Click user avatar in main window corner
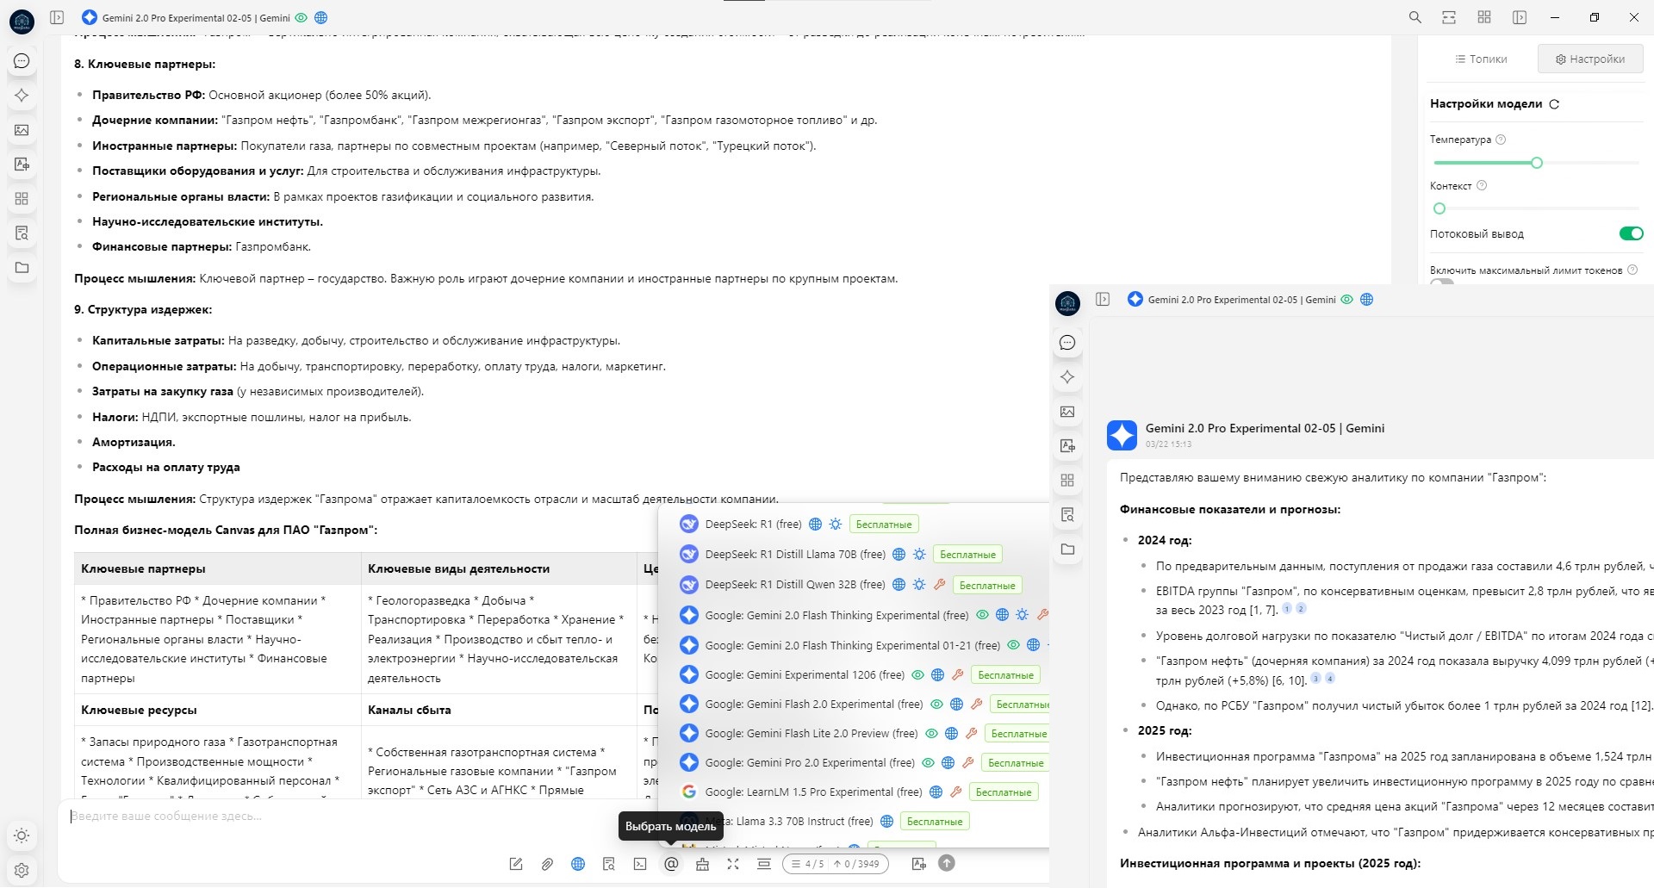The image size is (1654, 888). coord(22,22)
